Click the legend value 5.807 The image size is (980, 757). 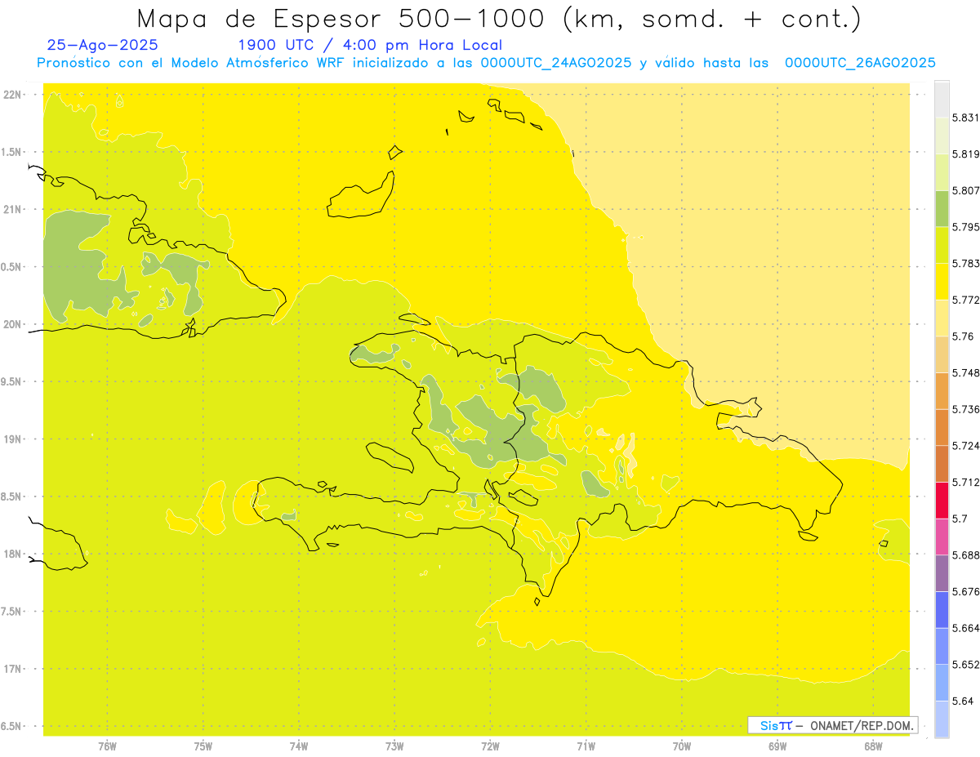coord(965,190)
